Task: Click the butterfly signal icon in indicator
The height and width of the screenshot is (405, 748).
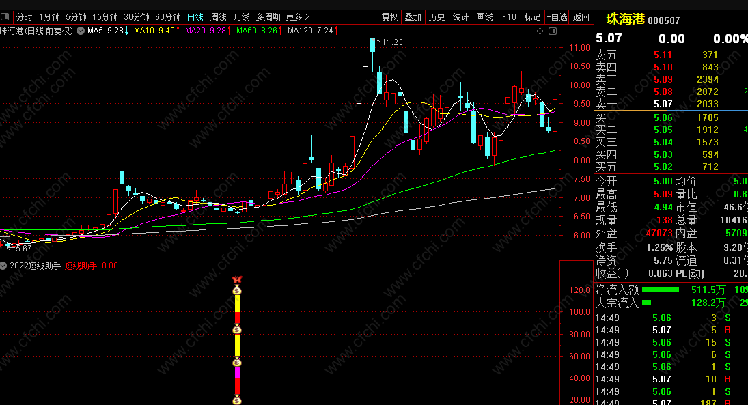Action: (x=237, y=279)
